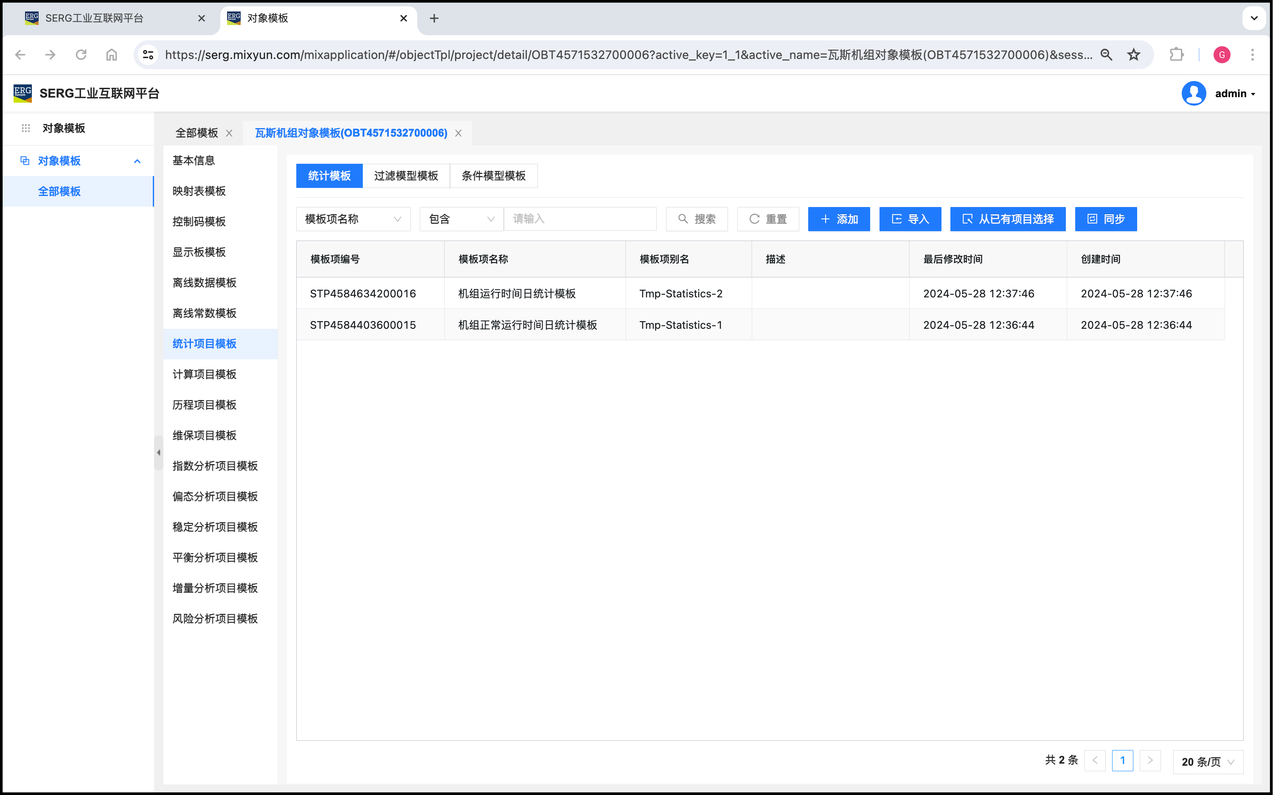Bookmark page with the star icon
The height and width of the screenshot is (795, 1273).
point(1134,55)
